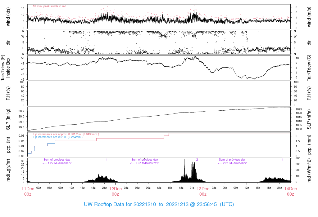318x217 pixels.
Task: Click the '14Dec' date label
Action: (290, 189)
